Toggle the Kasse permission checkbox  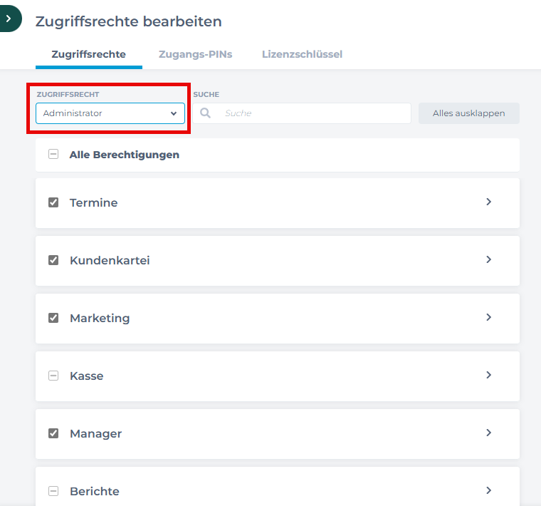(x=53, y=376)
